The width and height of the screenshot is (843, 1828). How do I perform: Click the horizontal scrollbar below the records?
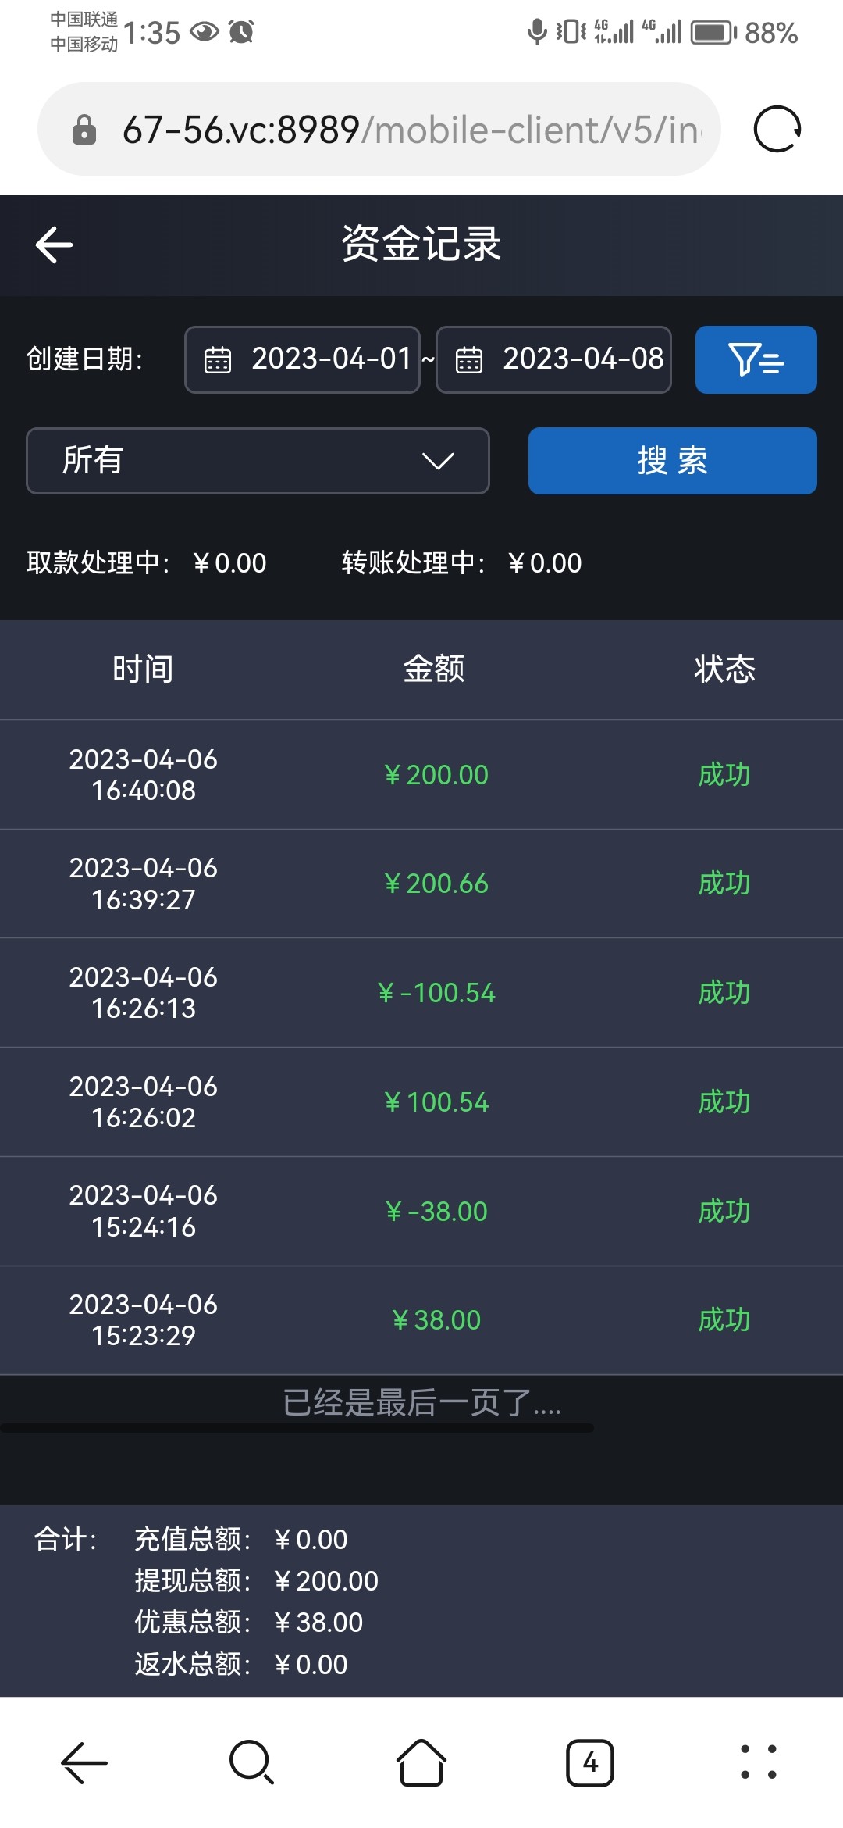(297, 1429)
